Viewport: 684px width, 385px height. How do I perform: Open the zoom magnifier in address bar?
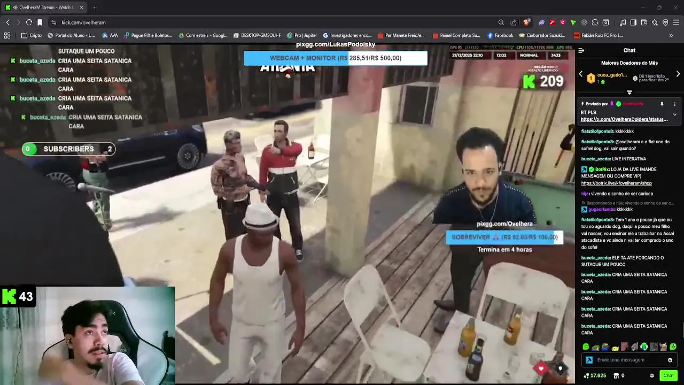[x=501, y=22]
